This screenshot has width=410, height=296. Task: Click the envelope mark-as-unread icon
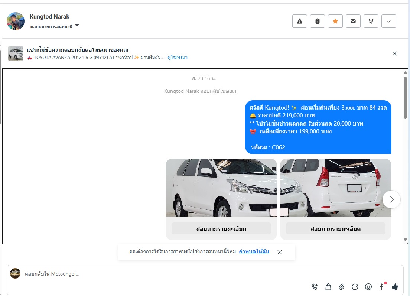tap(353, 21)
